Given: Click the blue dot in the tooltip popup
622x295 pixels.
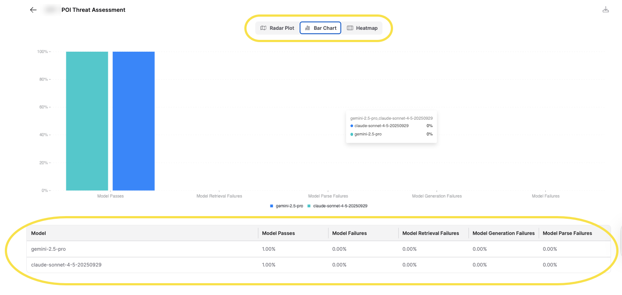Looking at the screenshot, I should 351,126.
